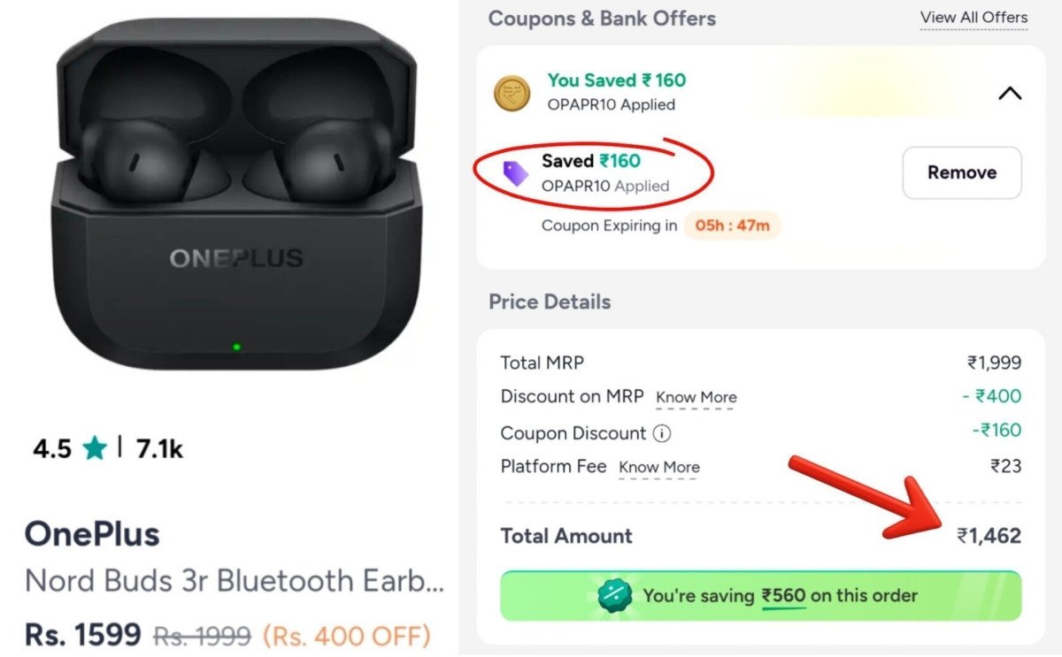The height and width of the screenshot is (657, 1062).
Task: Select the Price Details heading
Action: pyautogui.click(x=550, y=302)
